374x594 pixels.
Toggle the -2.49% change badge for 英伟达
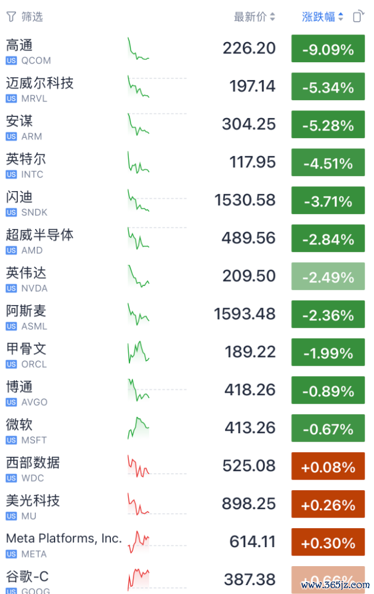tap(328, 276)
